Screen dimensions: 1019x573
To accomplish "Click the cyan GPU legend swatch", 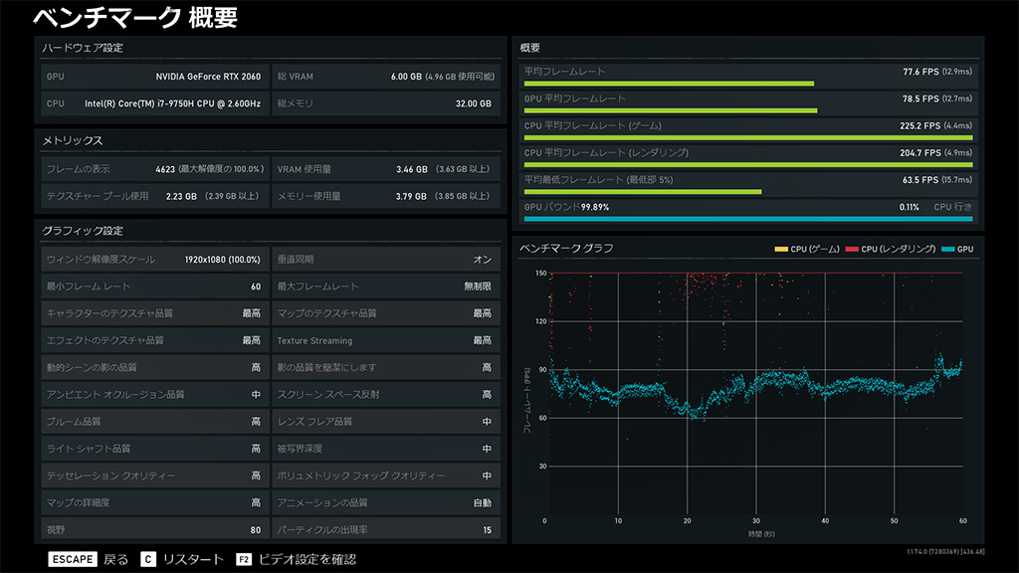I will pyautogui.click(x=947, y=249).
